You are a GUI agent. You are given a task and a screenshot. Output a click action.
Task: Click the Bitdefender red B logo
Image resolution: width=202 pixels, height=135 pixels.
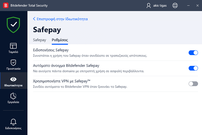[x=6, y=5]
